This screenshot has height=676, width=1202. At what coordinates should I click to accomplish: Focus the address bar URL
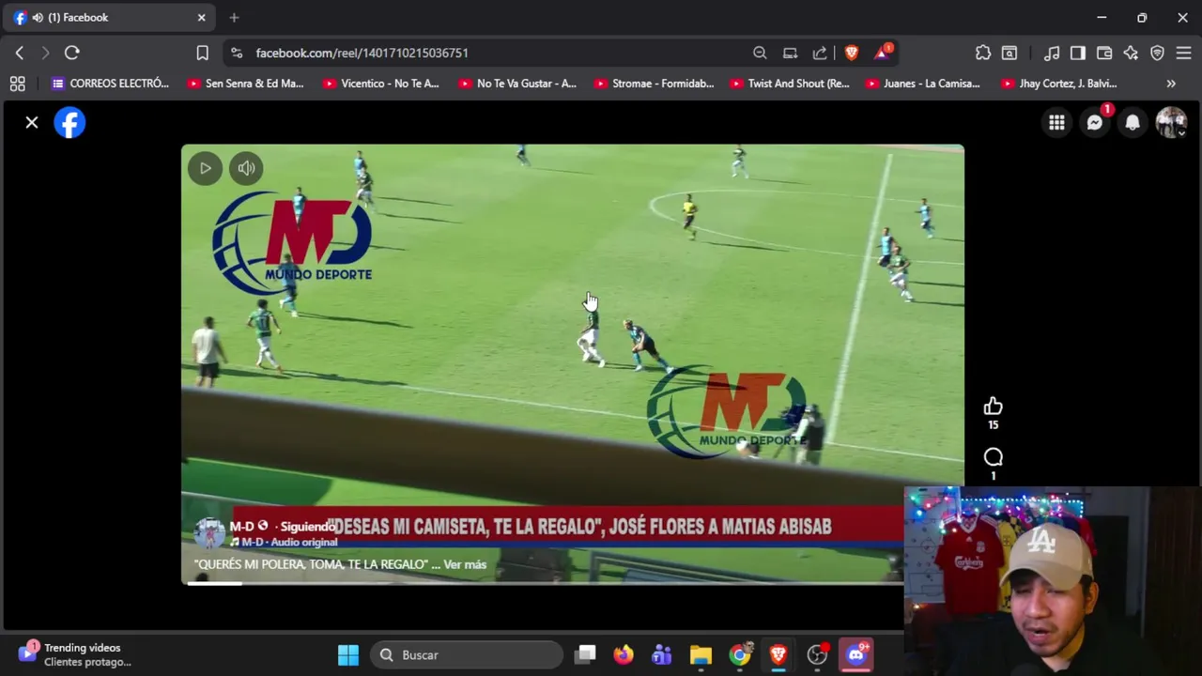click(362, 53)
